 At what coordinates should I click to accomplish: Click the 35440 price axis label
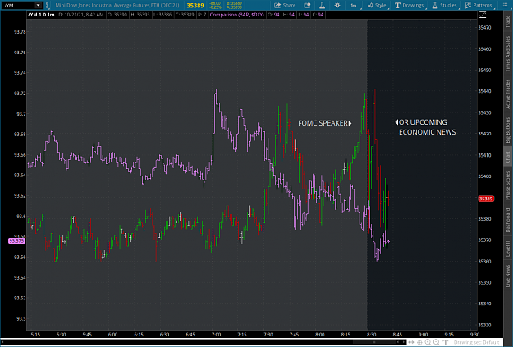pos(484,91)
